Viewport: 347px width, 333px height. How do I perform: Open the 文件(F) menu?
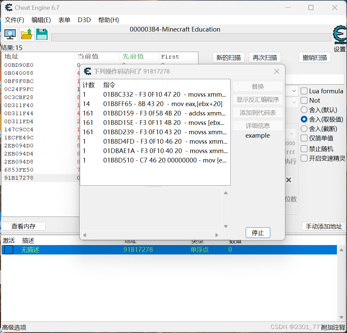(x=14, y=20)
